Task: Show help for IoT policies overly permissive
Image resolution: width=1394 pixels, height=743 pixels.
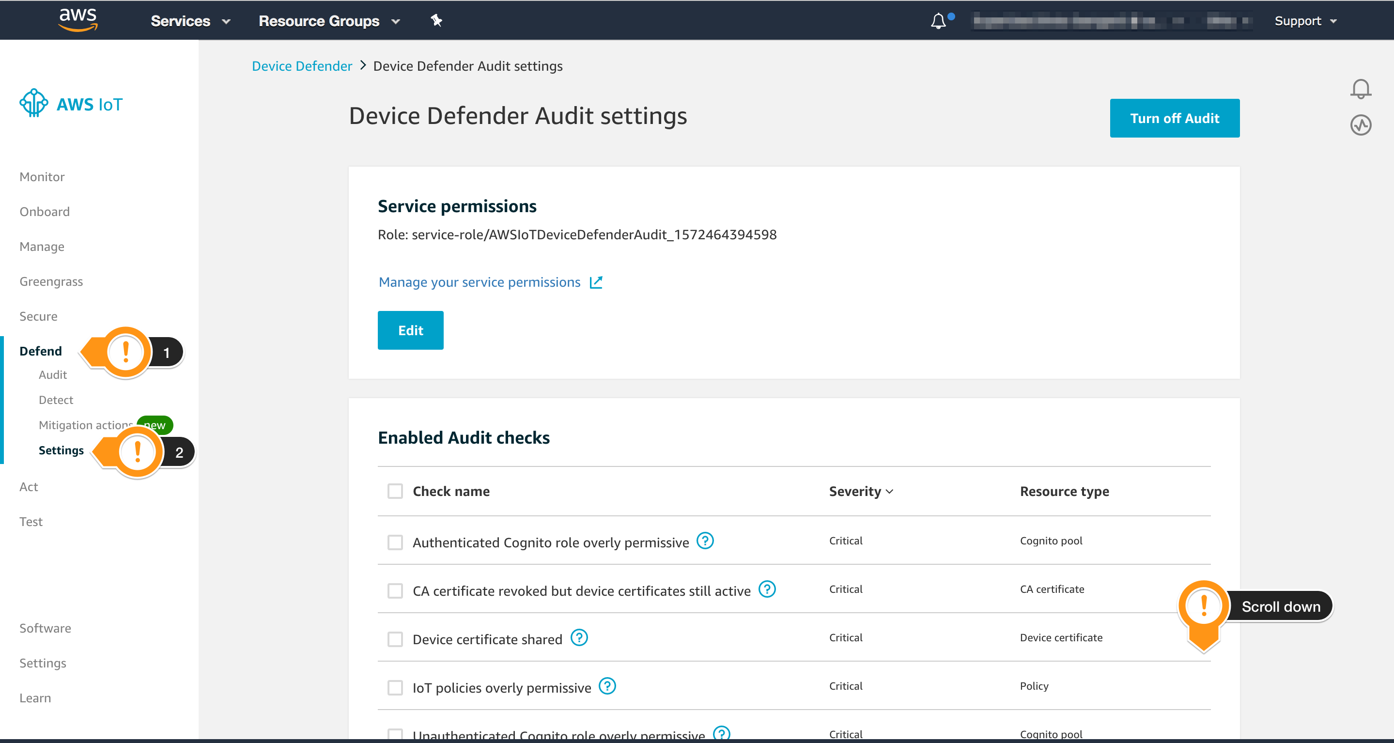Action: (607, 686)
